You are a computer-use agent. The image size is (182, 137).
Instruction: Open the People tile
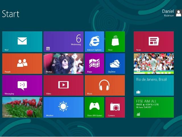pos(22,64)
